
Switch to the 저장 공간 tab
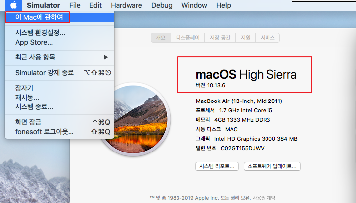coord(220,38)
